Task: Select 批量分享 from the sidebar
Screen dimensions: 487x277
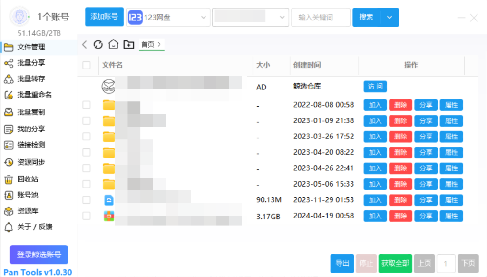Action: (29, 63)
